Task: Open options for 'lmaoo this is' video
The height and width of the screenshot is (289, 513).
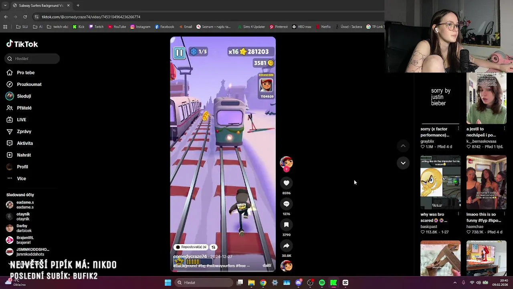Action: click(x=504, y=214)
